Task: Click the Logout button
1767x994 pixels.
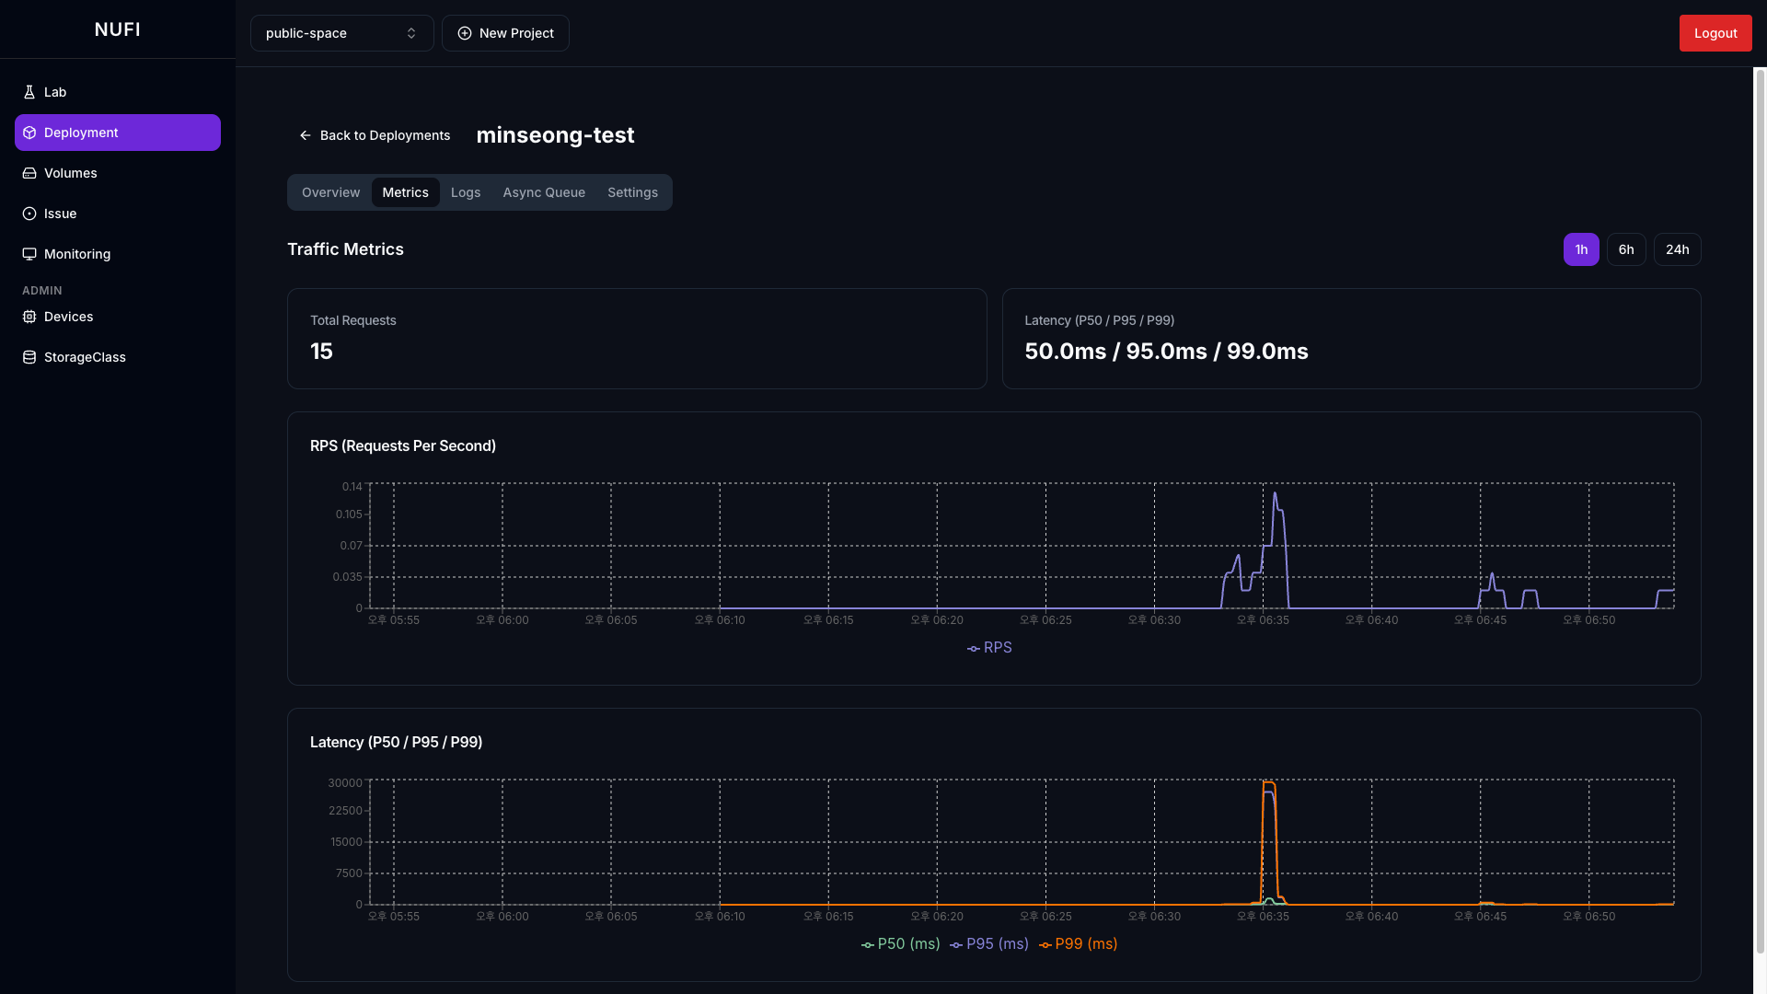Action: tap(1715, 32)
